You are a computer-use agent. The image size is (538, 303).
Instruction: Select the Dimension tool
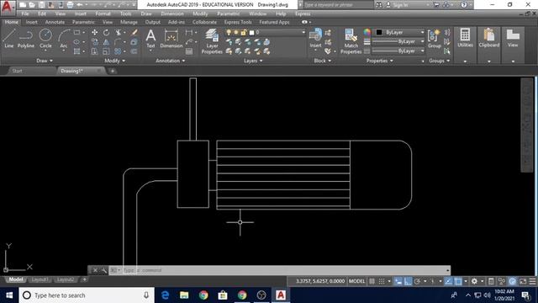(x=171, y=39)
